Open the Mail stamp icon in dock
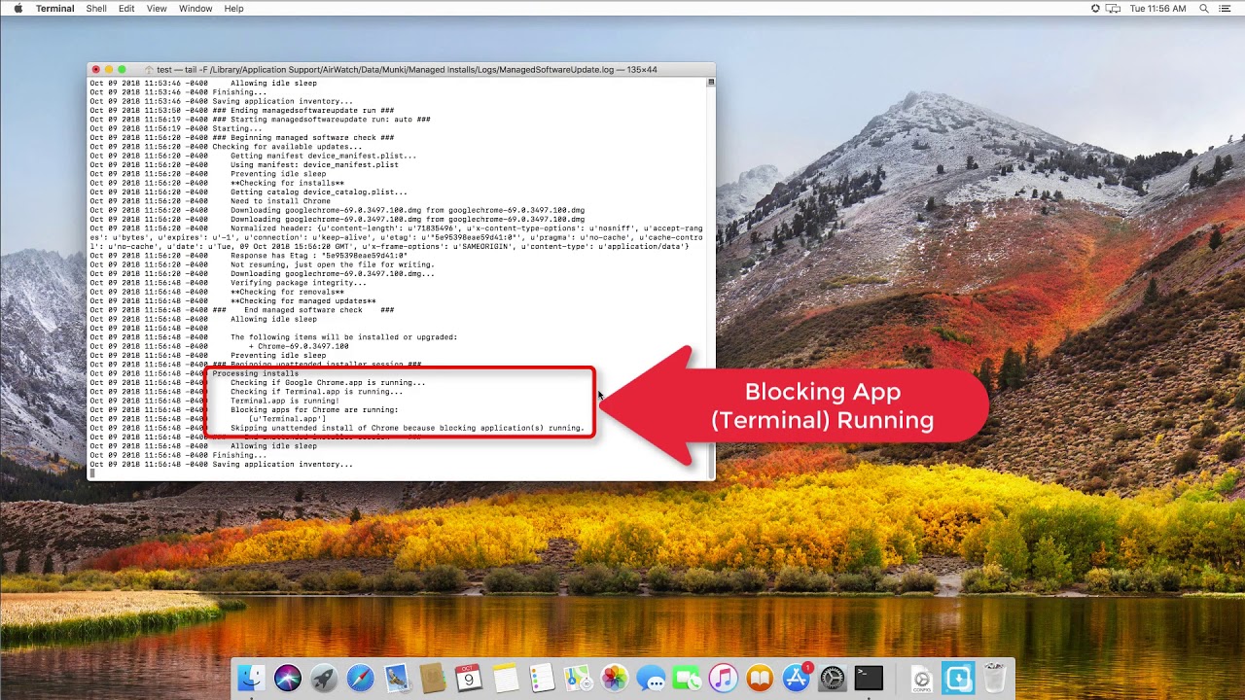 click(397, 678)
